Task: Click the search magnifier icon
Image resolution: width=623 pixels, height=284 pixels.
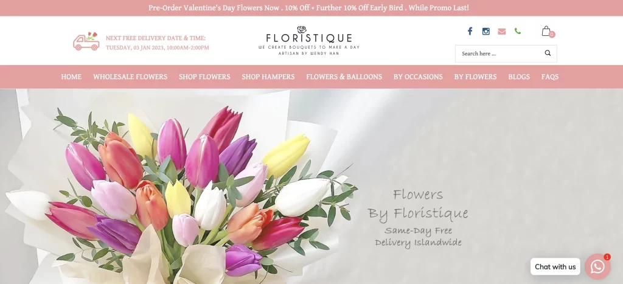Action: (x=548, y=54)
